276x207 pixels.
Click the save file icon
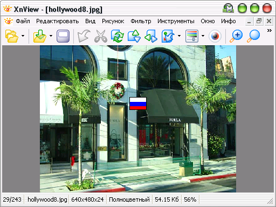tap(40, 36)
